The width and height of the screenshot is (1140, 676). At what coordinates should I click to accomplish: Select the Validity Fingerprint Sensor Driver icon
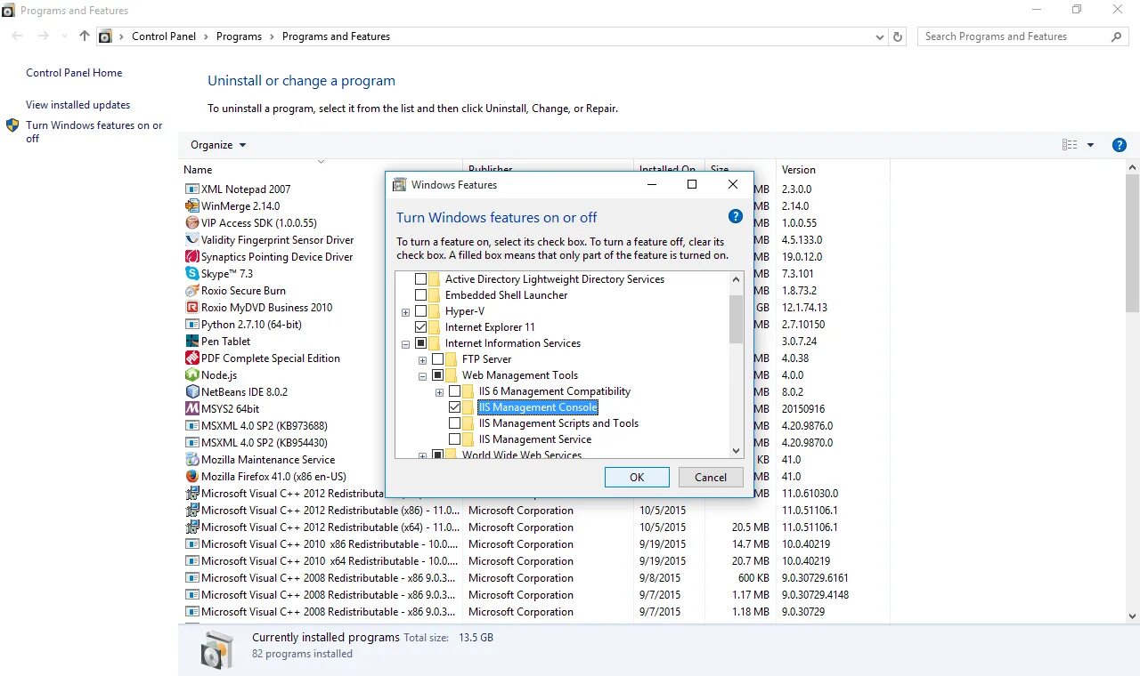(x=191, y=240)
